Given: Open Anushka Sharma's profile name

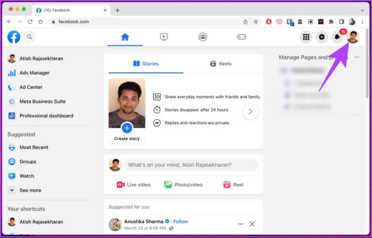Looking at the screenshot, I should (x=144, y=222).
